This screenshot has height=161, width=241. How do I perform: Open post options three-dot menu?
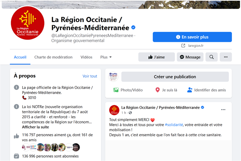coord(223,109)
